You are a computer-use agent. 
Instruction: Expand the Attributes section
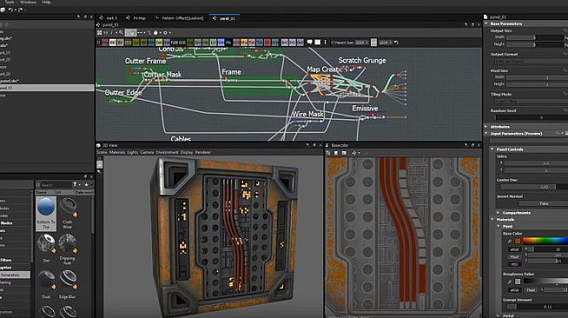[x=486, y=127]
